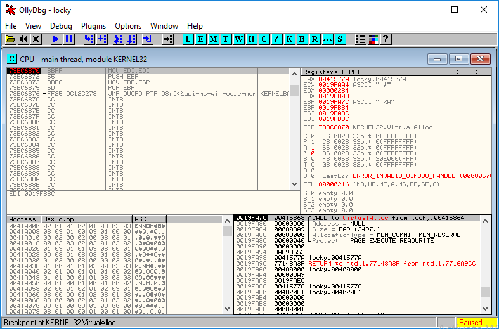Image resolution: width=499 pixels, height=329 pixels.
Task: Run the program with play icon
Action: pos(56,39)
